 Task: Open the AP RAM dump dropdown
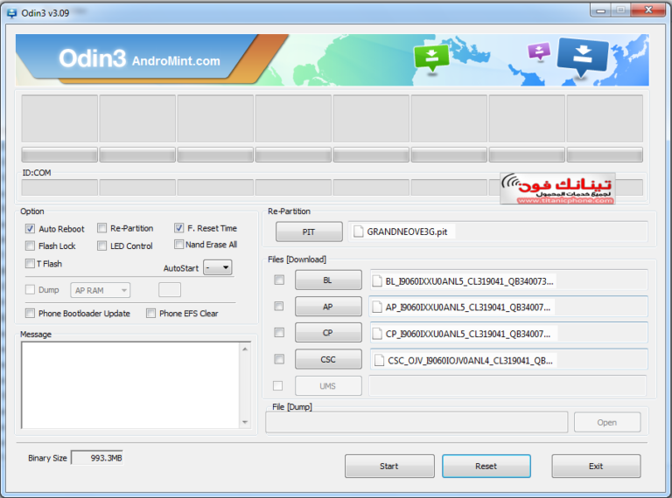tap(101, 290)
